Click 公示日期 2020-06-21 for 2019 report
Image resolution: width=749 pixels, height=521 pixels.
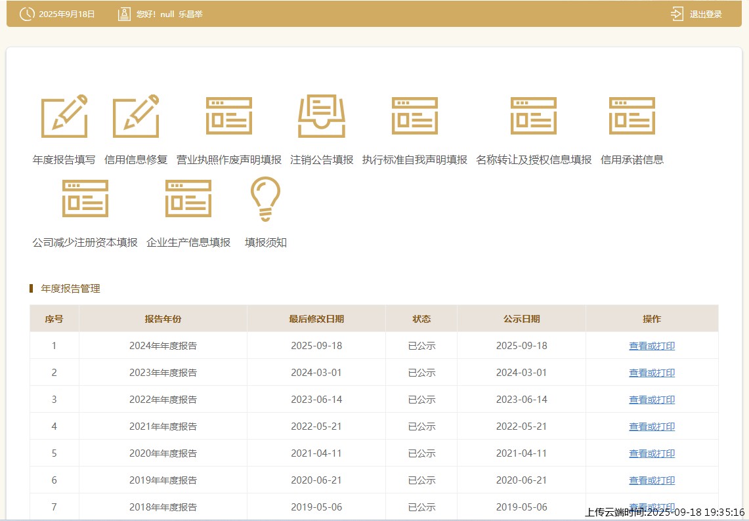(521, 480)
